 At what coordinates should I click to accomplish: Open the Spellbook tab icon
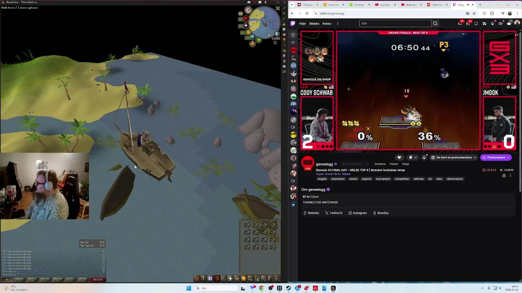coord(237,279)
